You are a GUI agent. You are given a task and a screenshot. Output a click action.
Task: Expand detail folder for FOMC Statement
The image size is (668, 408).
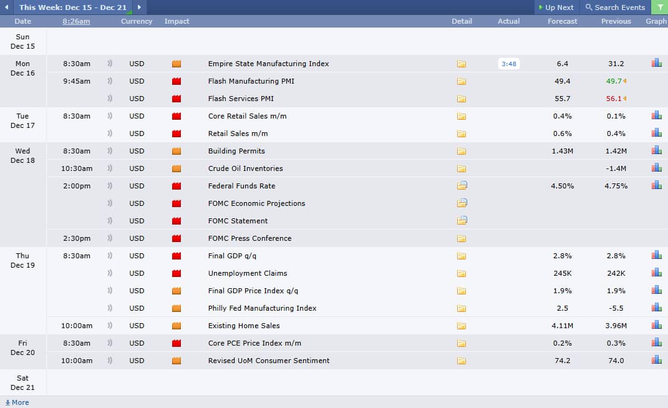(x=462, y=220)
